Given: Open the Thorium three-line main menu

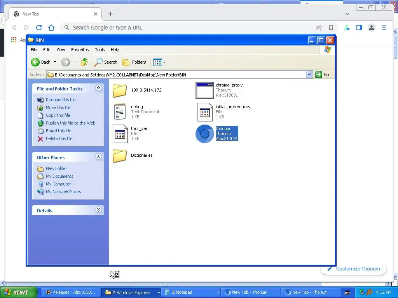Looking at the screenshot, I should [384, 28].
